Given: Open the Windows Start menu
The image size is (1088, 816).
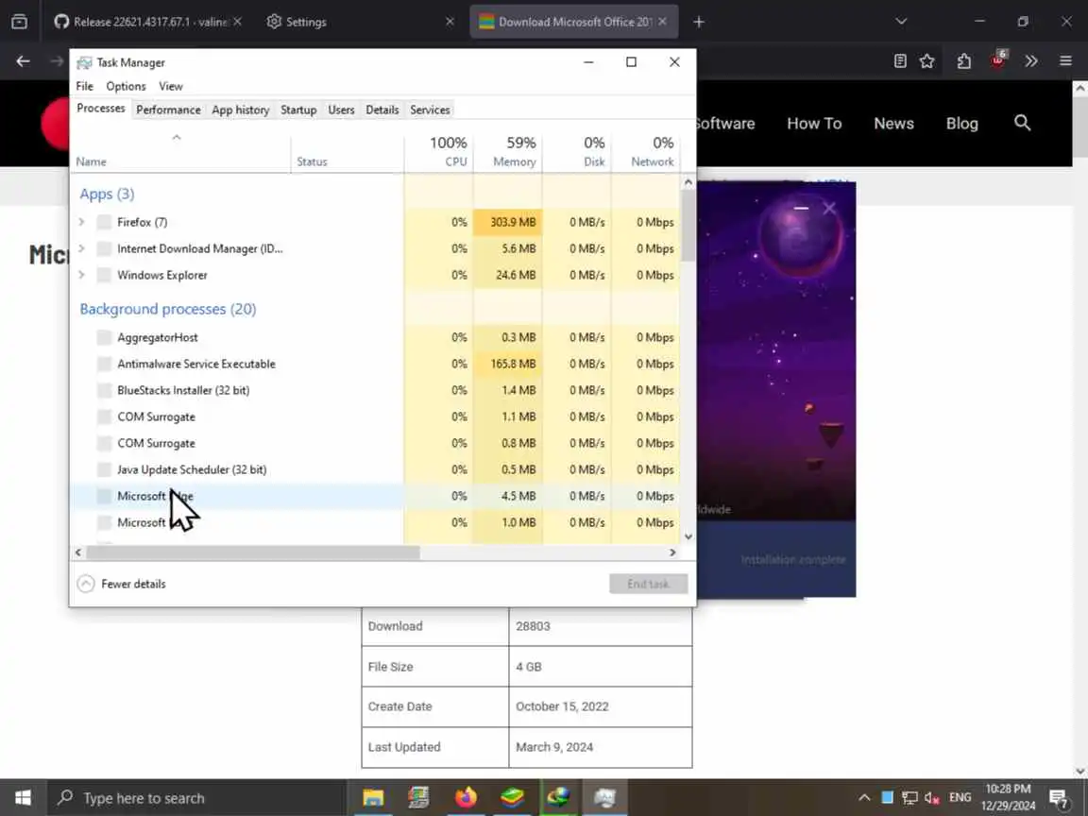Looking at the screenshot, I should click(x=23, y=798).
